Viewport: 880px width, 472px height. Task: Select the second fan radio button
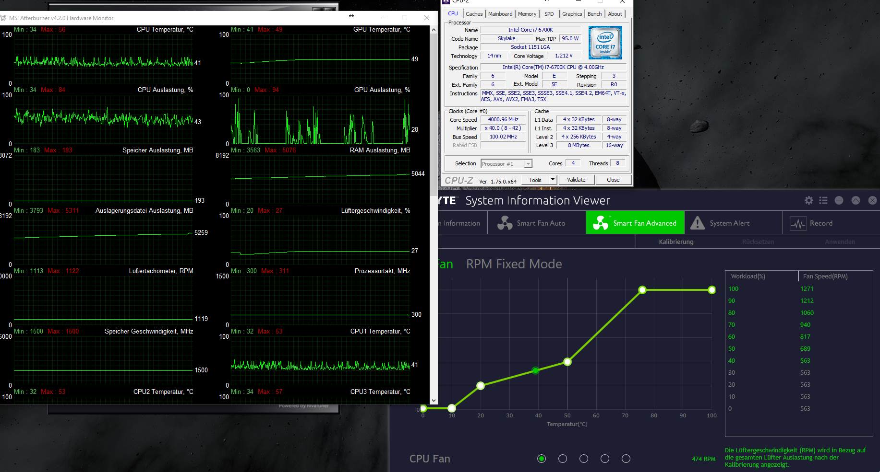[x=563, y=459]
